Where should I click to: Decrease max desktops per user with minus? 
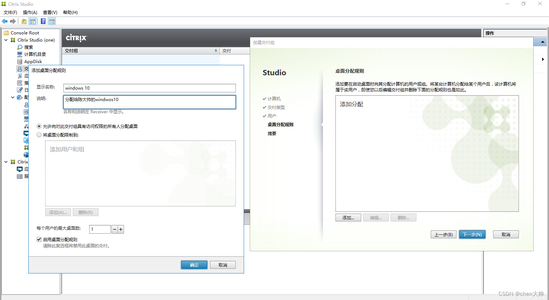click(x=115, y=229)
